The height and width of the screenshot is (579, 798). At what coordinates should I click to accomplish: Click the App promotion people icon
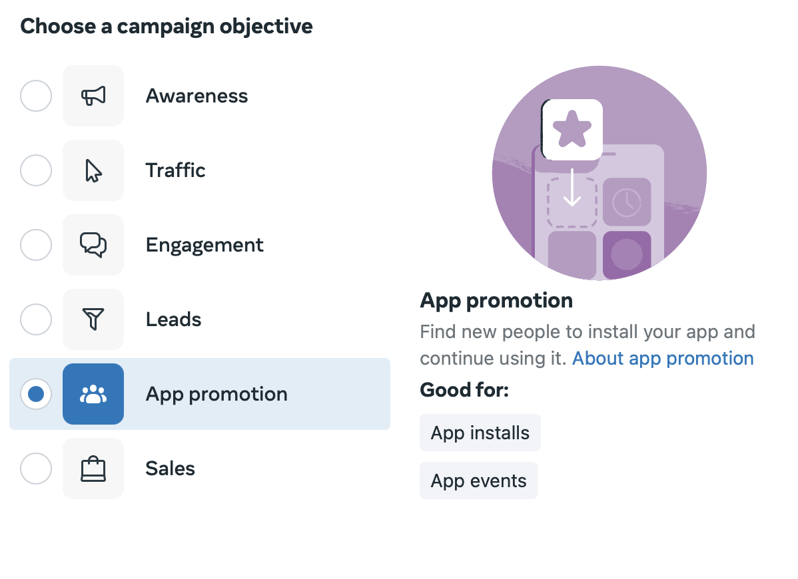point(93,394)
